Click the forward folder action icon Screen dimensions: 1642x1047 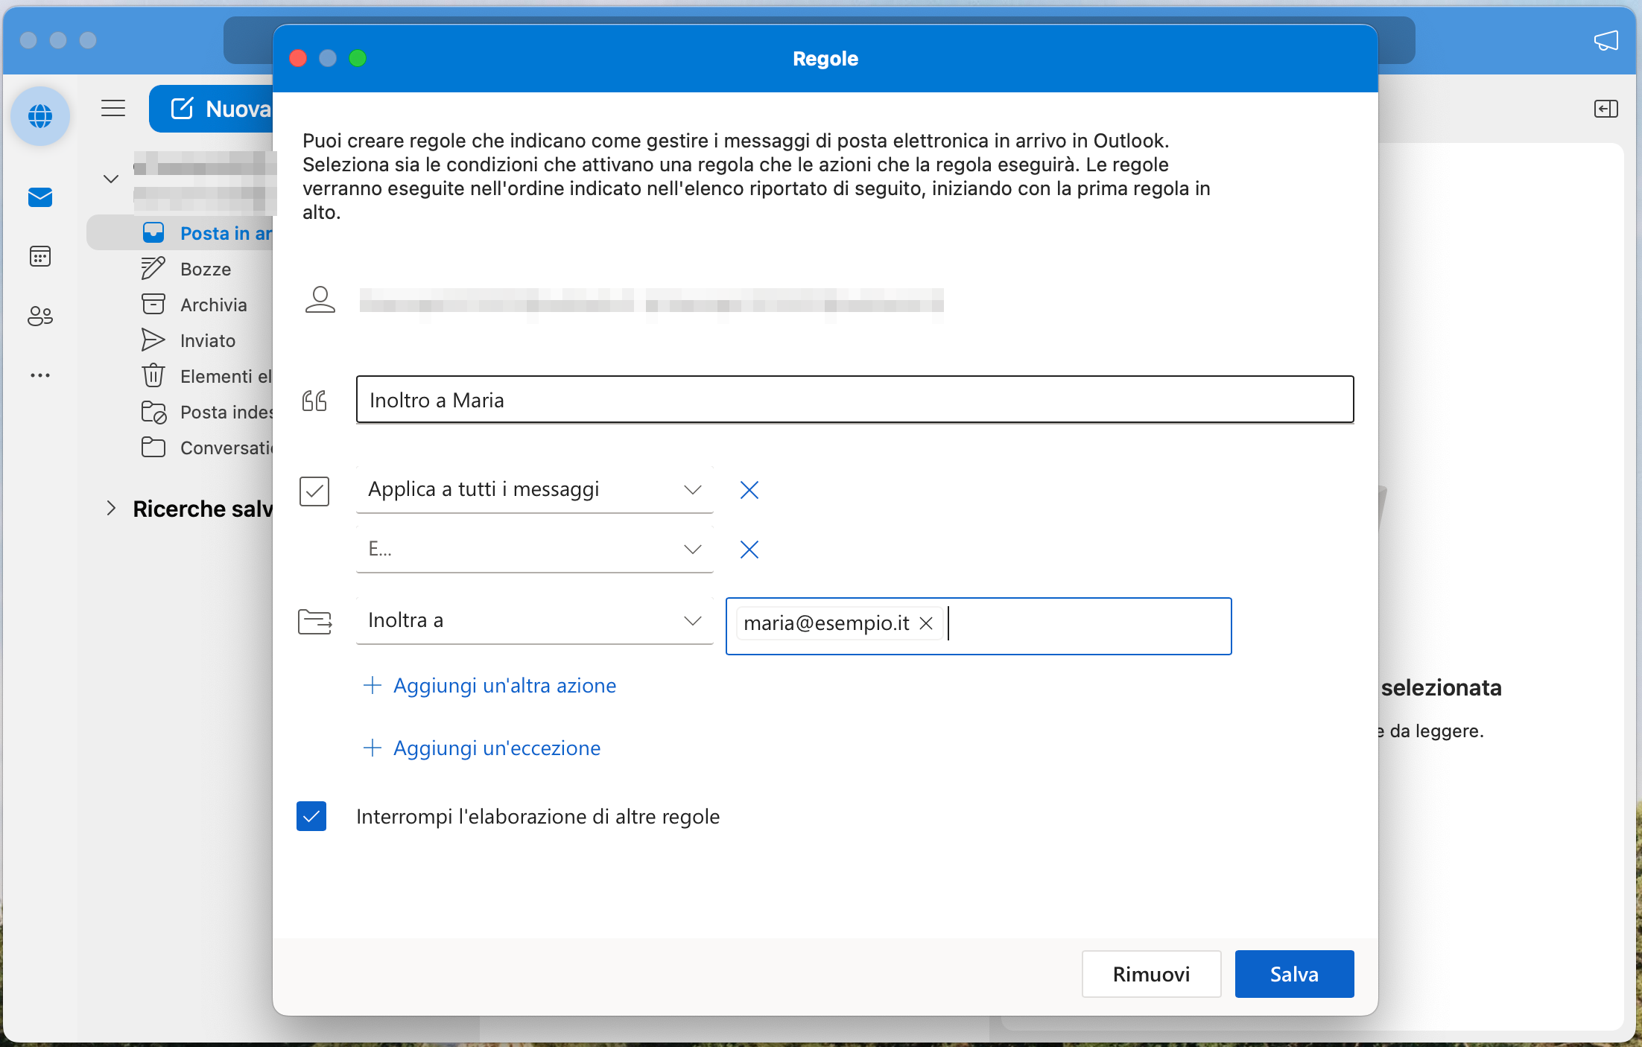[315, 621]
